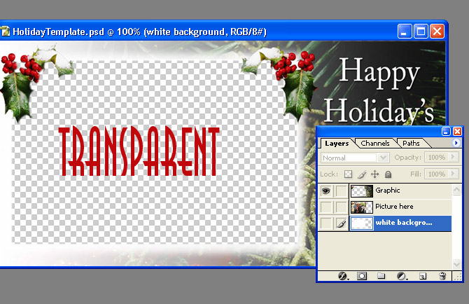
Task: Click the Create new layer icon
Action: click(423, 277)
